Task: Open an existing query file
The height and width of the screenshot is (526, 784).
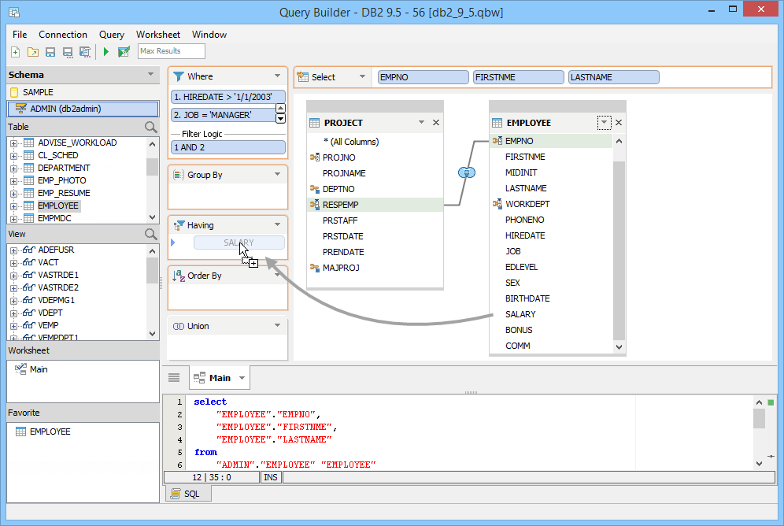Action: 32,50
